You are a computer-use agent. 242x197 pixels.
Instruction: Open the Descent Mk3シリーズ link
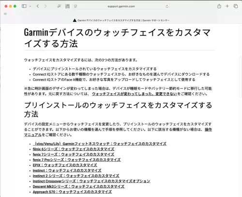click(78, 186)
